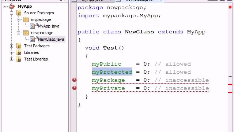Click the mypackage package icon
234x132 pixels.
click(26, 19)
